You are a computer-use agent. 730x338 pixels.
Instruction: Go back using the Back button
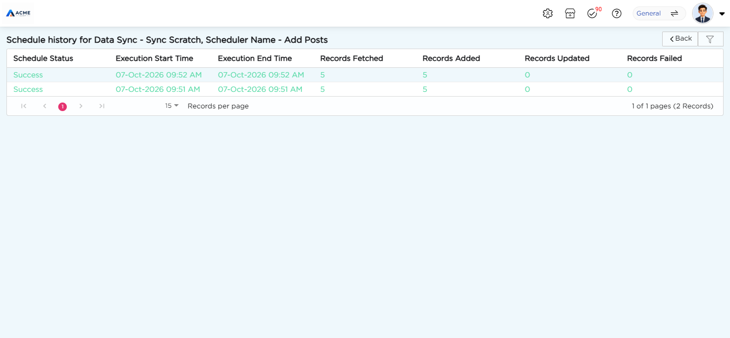click(680, 38)
